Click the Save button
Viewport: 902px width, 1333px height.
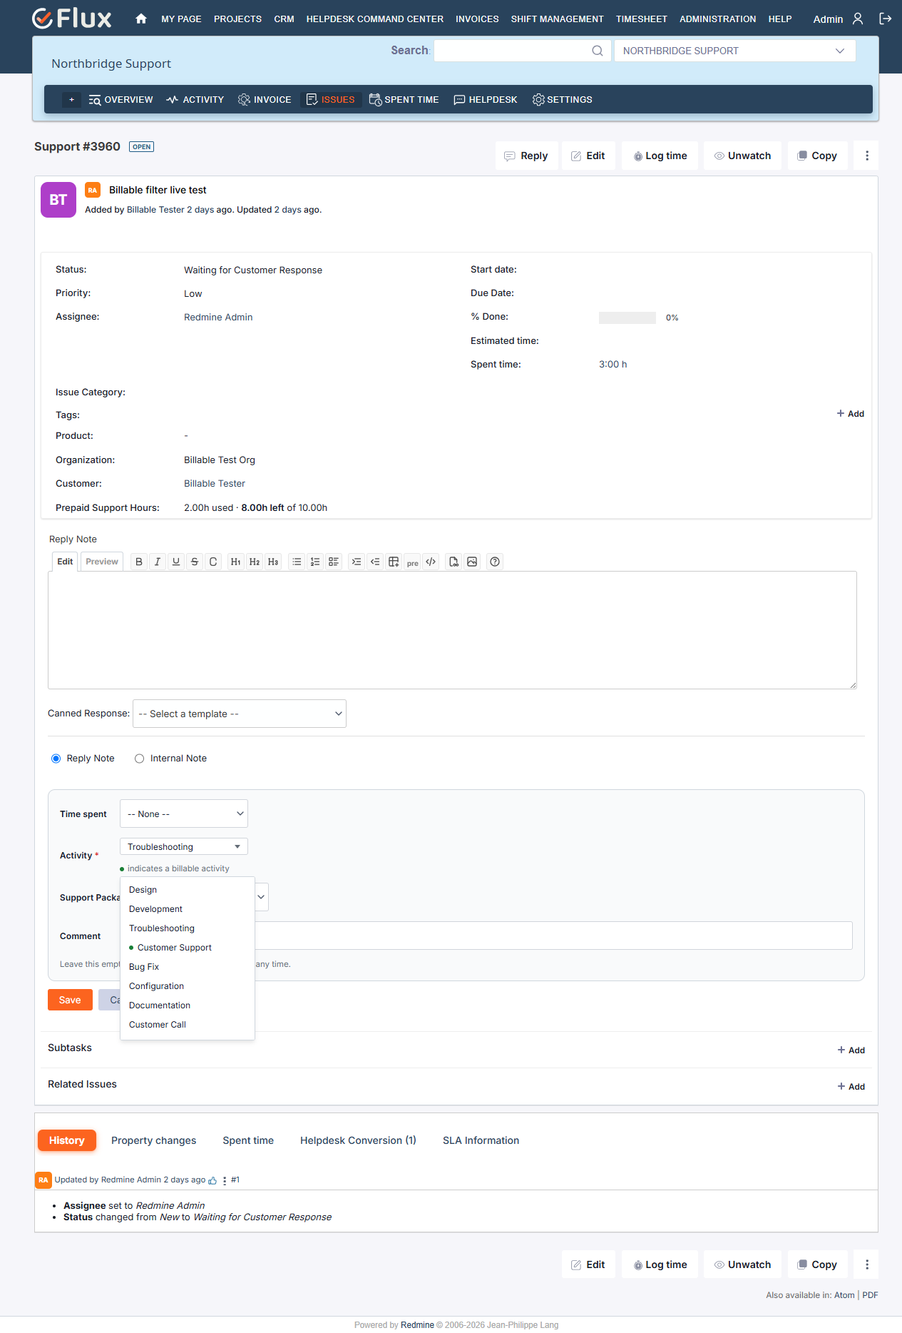coord(70,1000)
